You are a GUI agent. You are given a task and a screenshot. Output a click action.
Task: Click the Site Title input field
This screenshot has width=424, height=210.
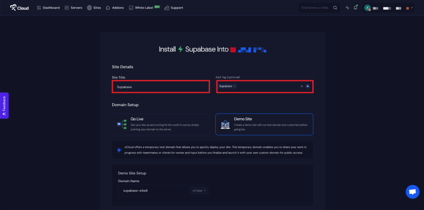pyautogui.click(x=161, y=87)
